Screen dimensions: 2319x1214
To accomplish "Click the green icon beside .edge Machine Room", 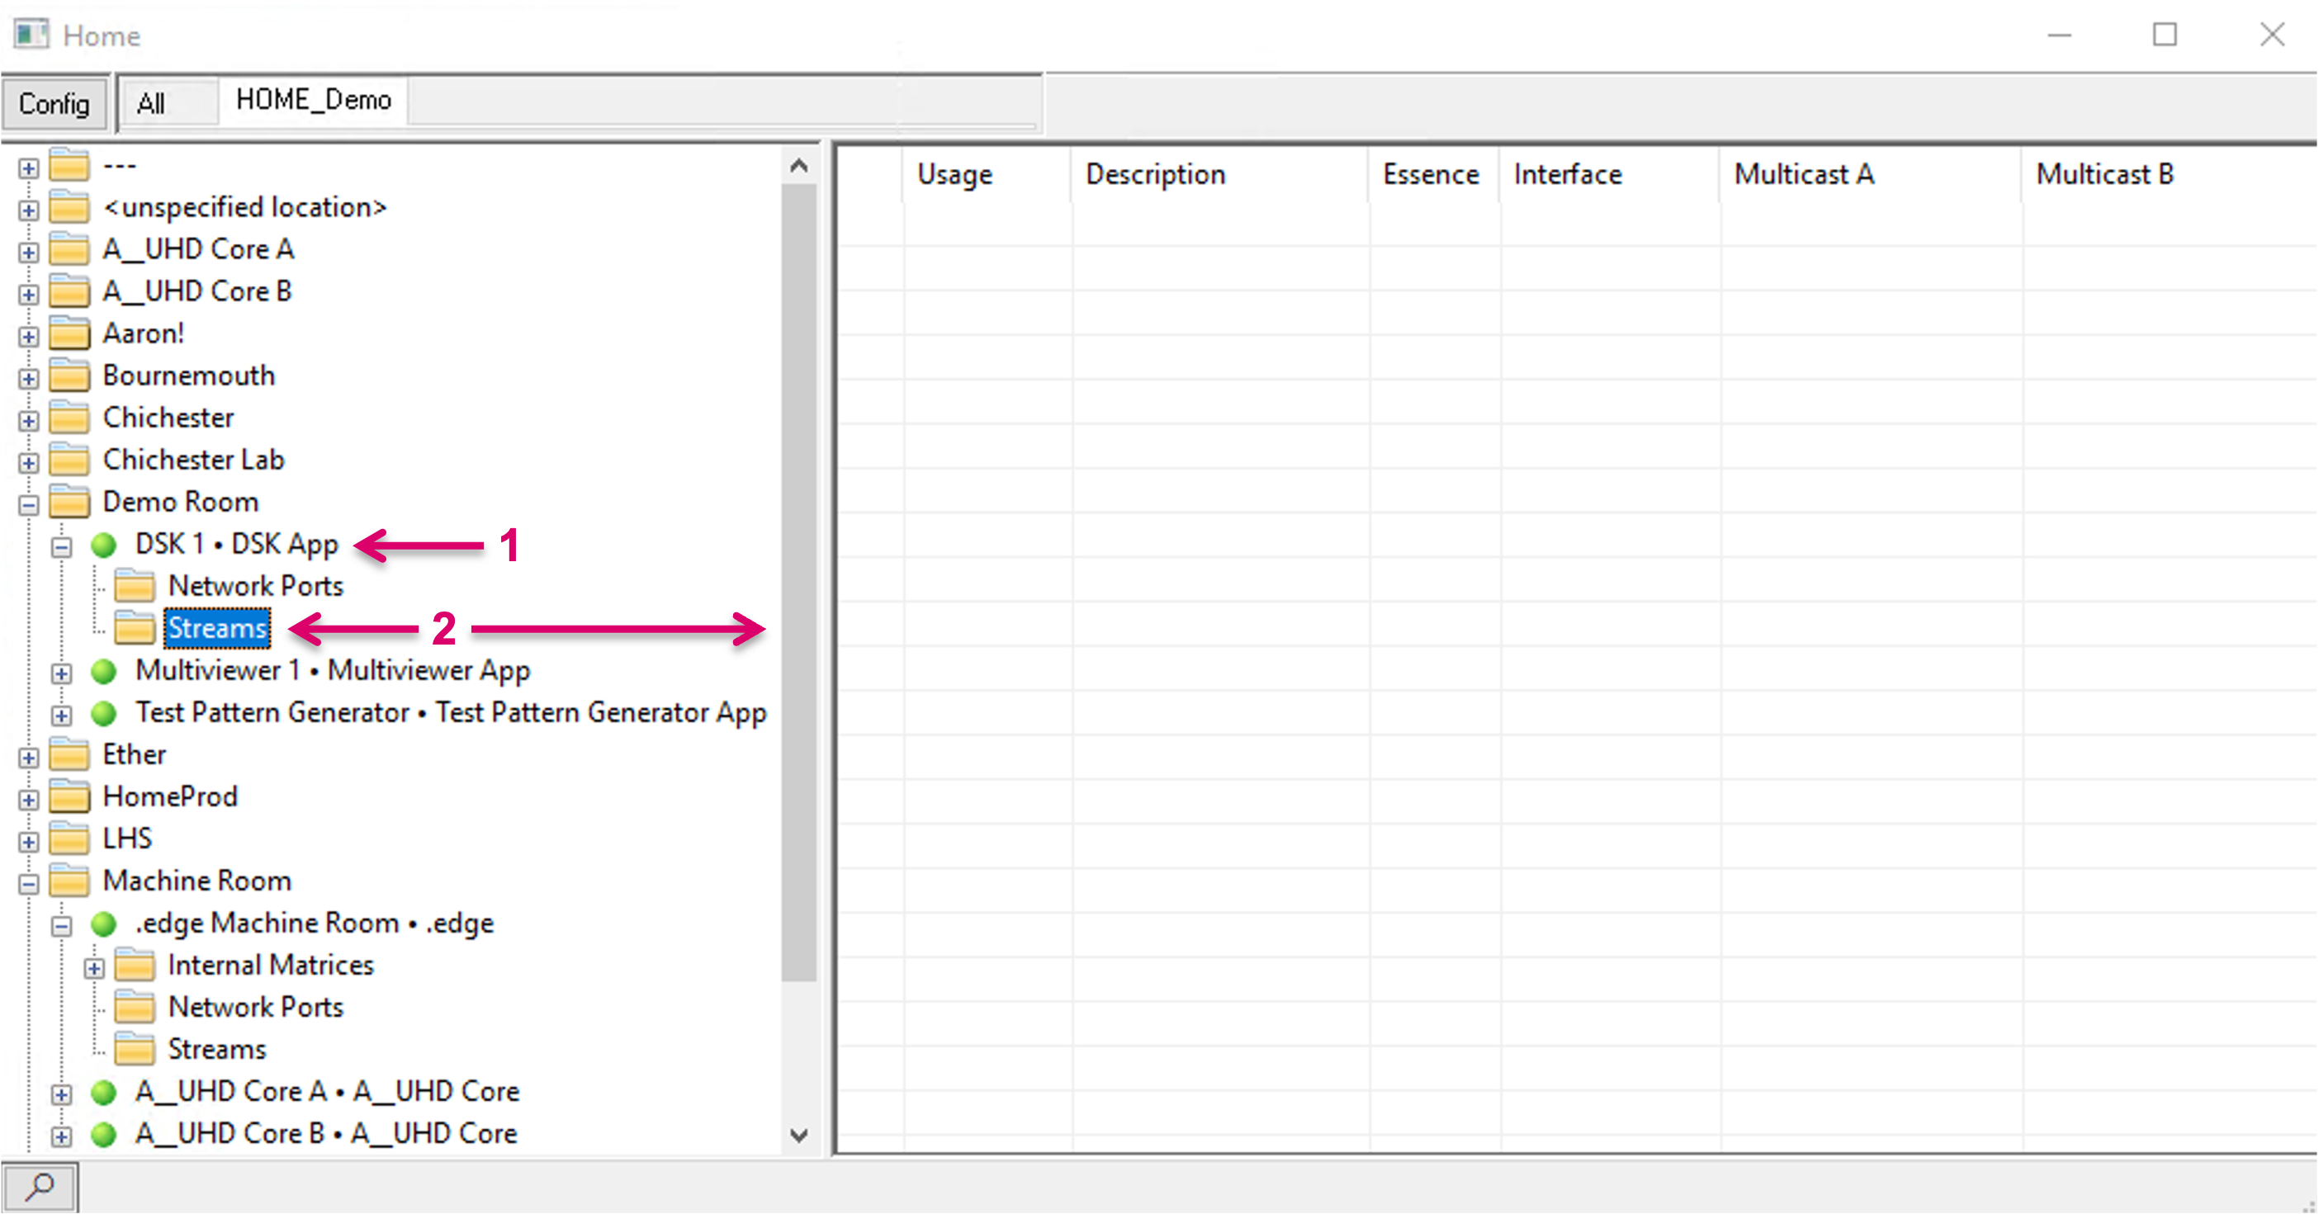I will coord(104,923).
